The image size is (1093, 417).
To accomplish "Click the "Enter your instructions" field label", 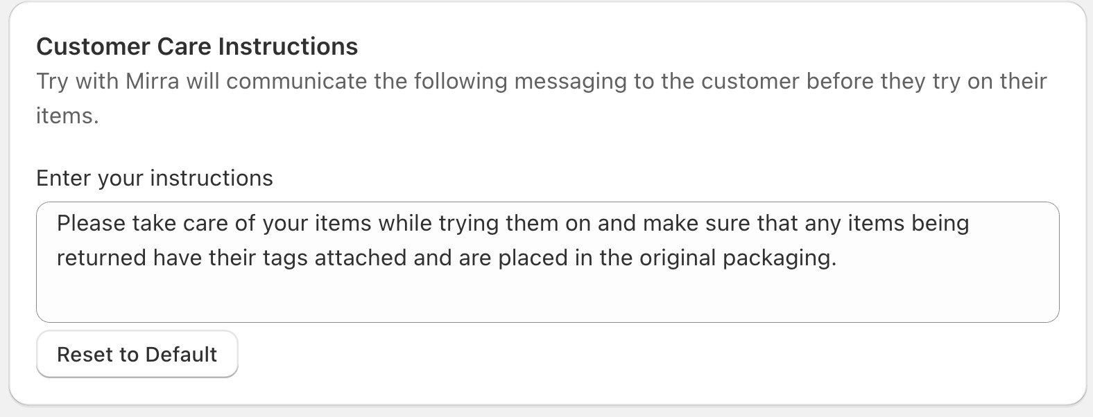I will click(x=154, y=178).
